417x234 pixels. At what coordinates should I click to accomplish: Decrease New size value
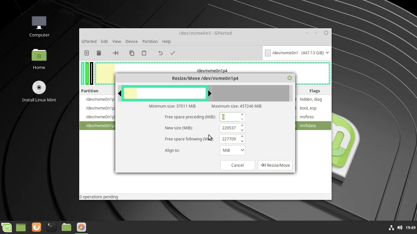tap(242, 130)
